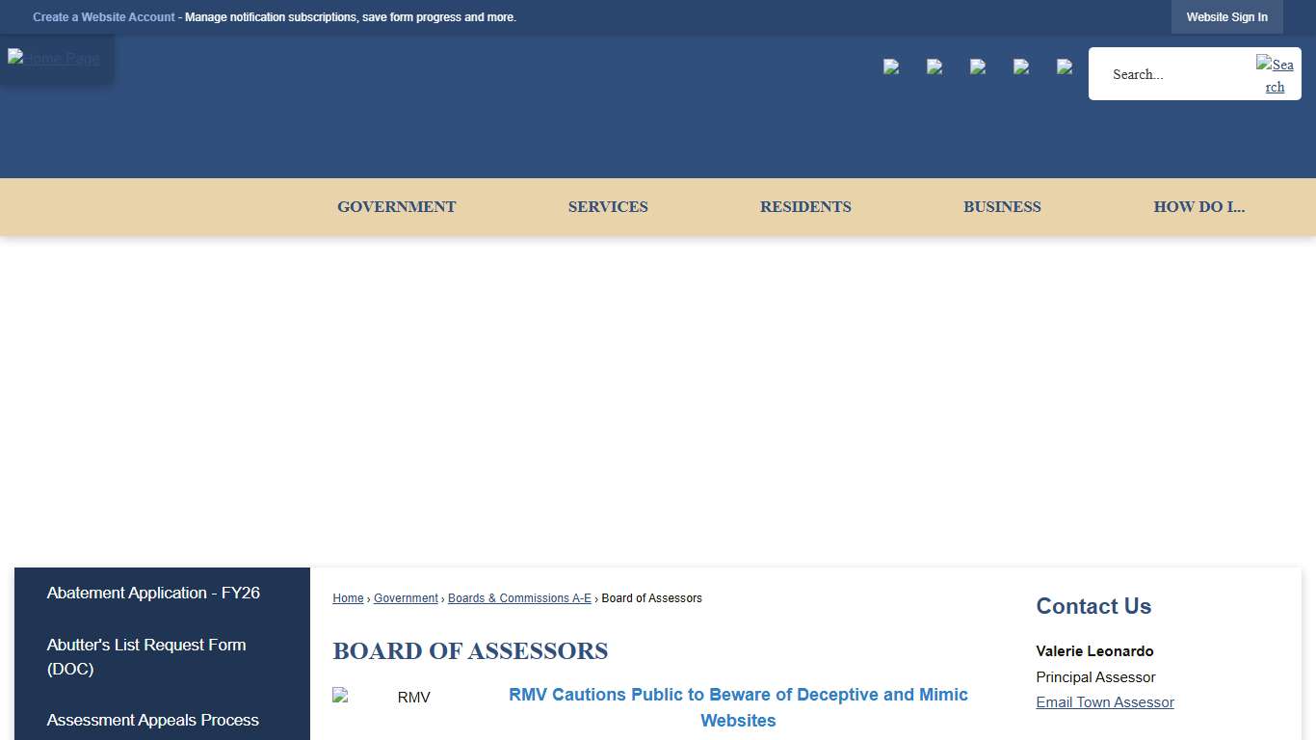Click the Website Sign In button
This screenshot has width=1316, height=740.
point(1226,16)
